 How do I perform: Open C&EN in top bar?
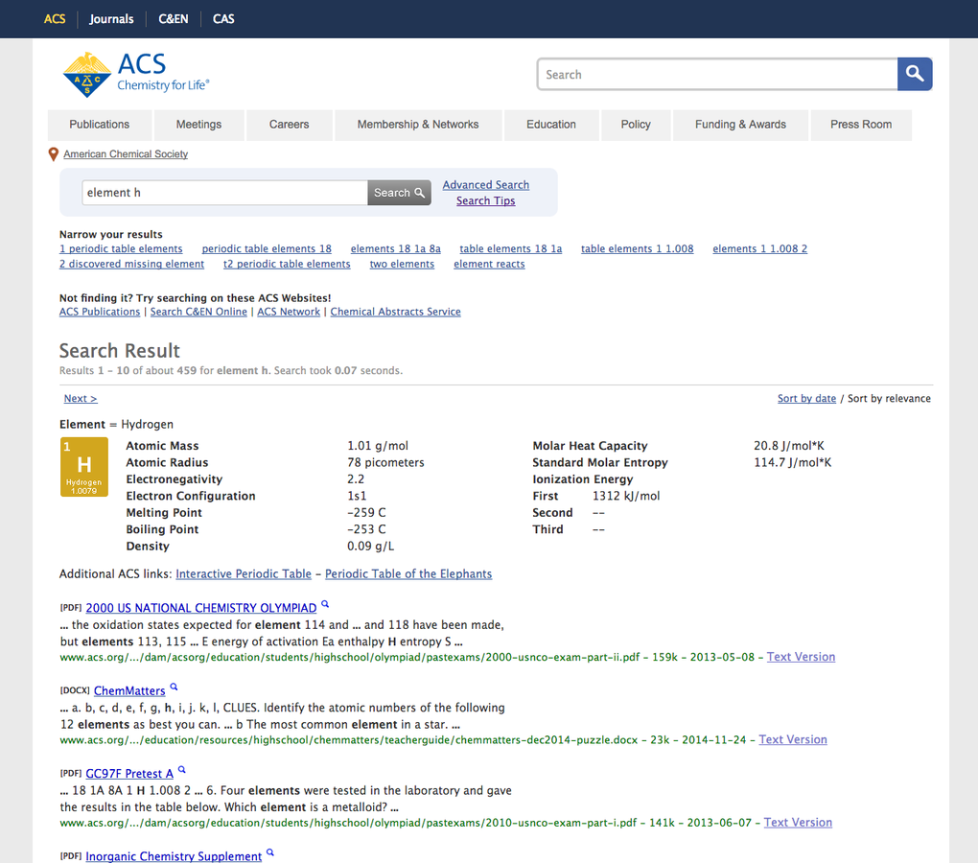tap(173, 19)
